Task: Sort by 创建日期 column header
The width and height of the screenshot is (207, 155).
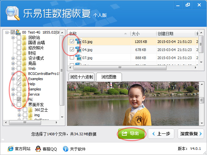Action: click(176, 34)
